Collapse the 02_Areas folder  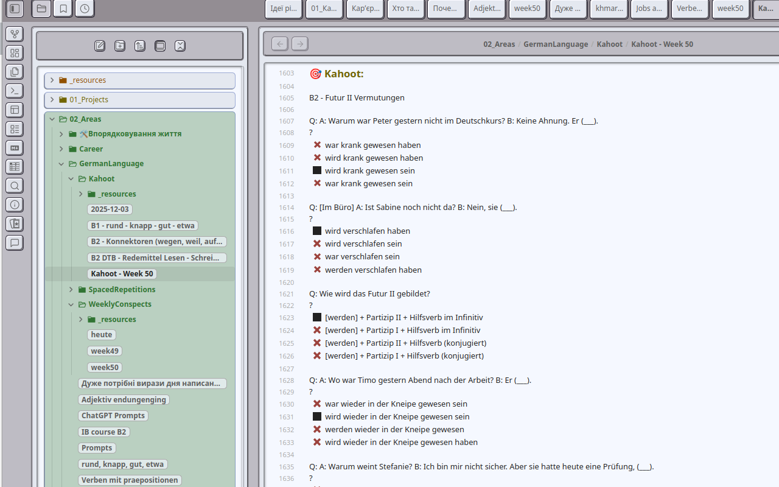coord(52,119)
